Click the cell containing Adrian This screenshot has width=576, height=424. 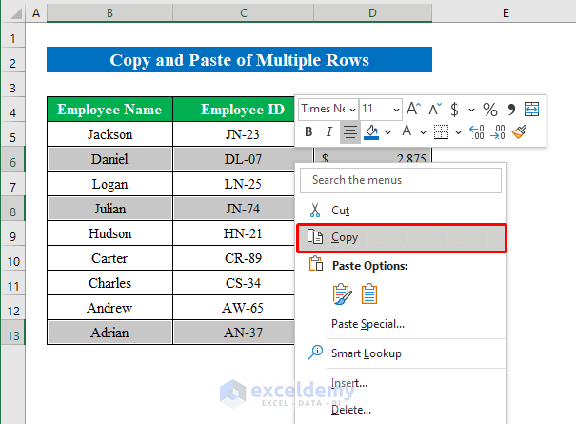click(x=109, y=333)
